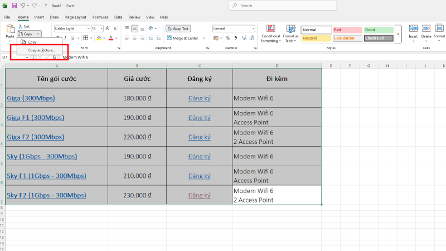Toggle the Wrap Text button
The width and height of the screenshot is (446, 251).
click(x=178, y=28)
